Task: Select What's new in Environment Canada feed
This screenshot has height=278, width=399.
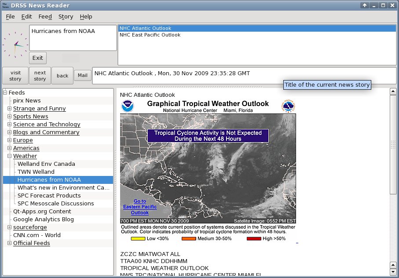Action: [63, 187]
